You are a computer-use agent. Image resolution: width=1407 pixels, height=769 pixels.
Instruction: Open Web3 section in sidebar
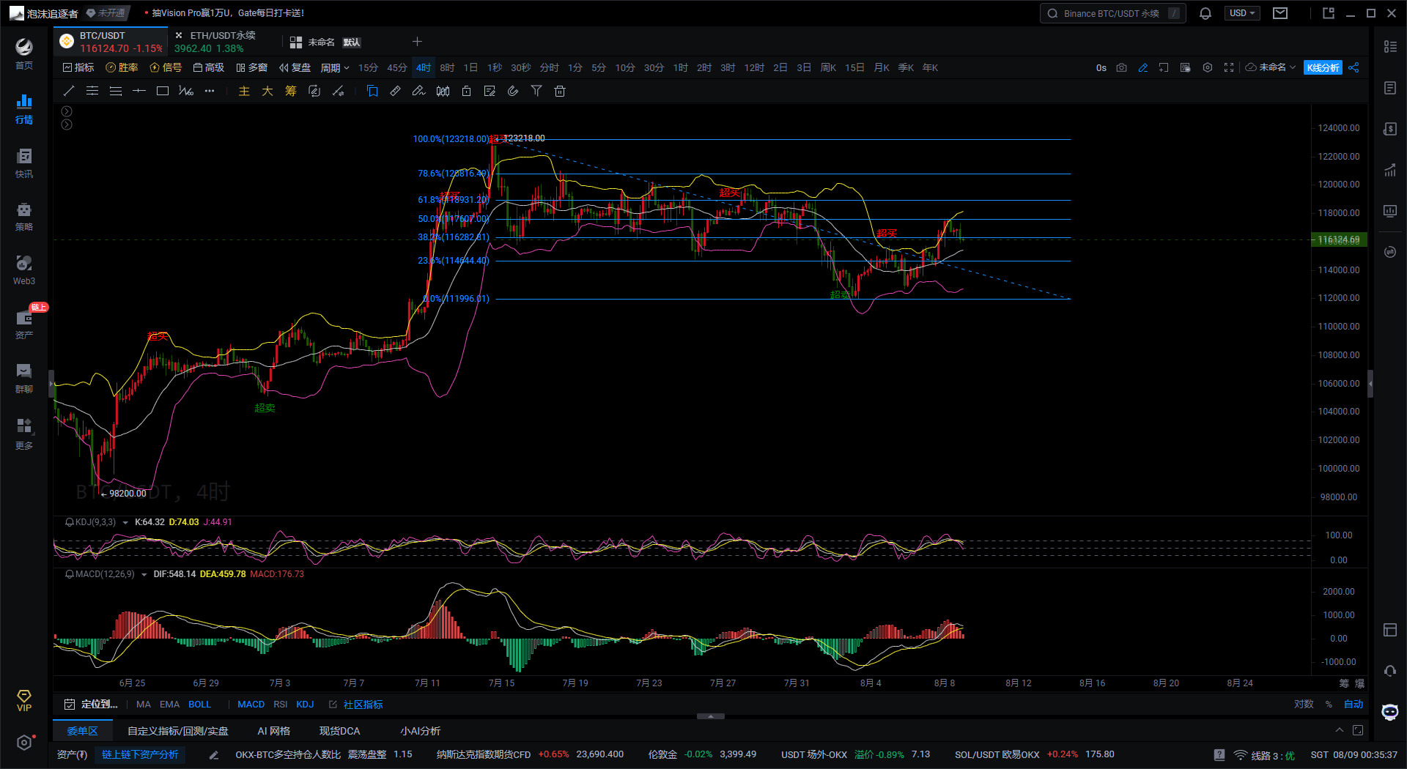[24, 270]
